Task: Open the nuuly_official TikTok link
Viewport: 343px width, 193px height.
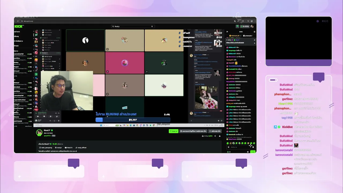Action: [x=81, y=147]
